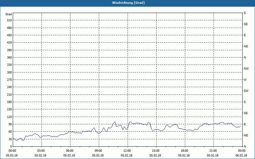Pick the 60 value on the left axis
255x159 pixels.
[10, 132]
